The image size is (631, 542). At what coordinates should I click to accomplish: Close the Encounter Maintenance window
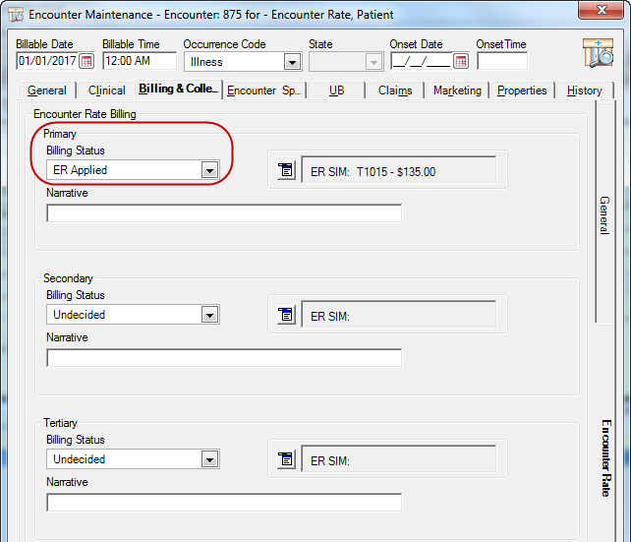[x=602, y=10]
